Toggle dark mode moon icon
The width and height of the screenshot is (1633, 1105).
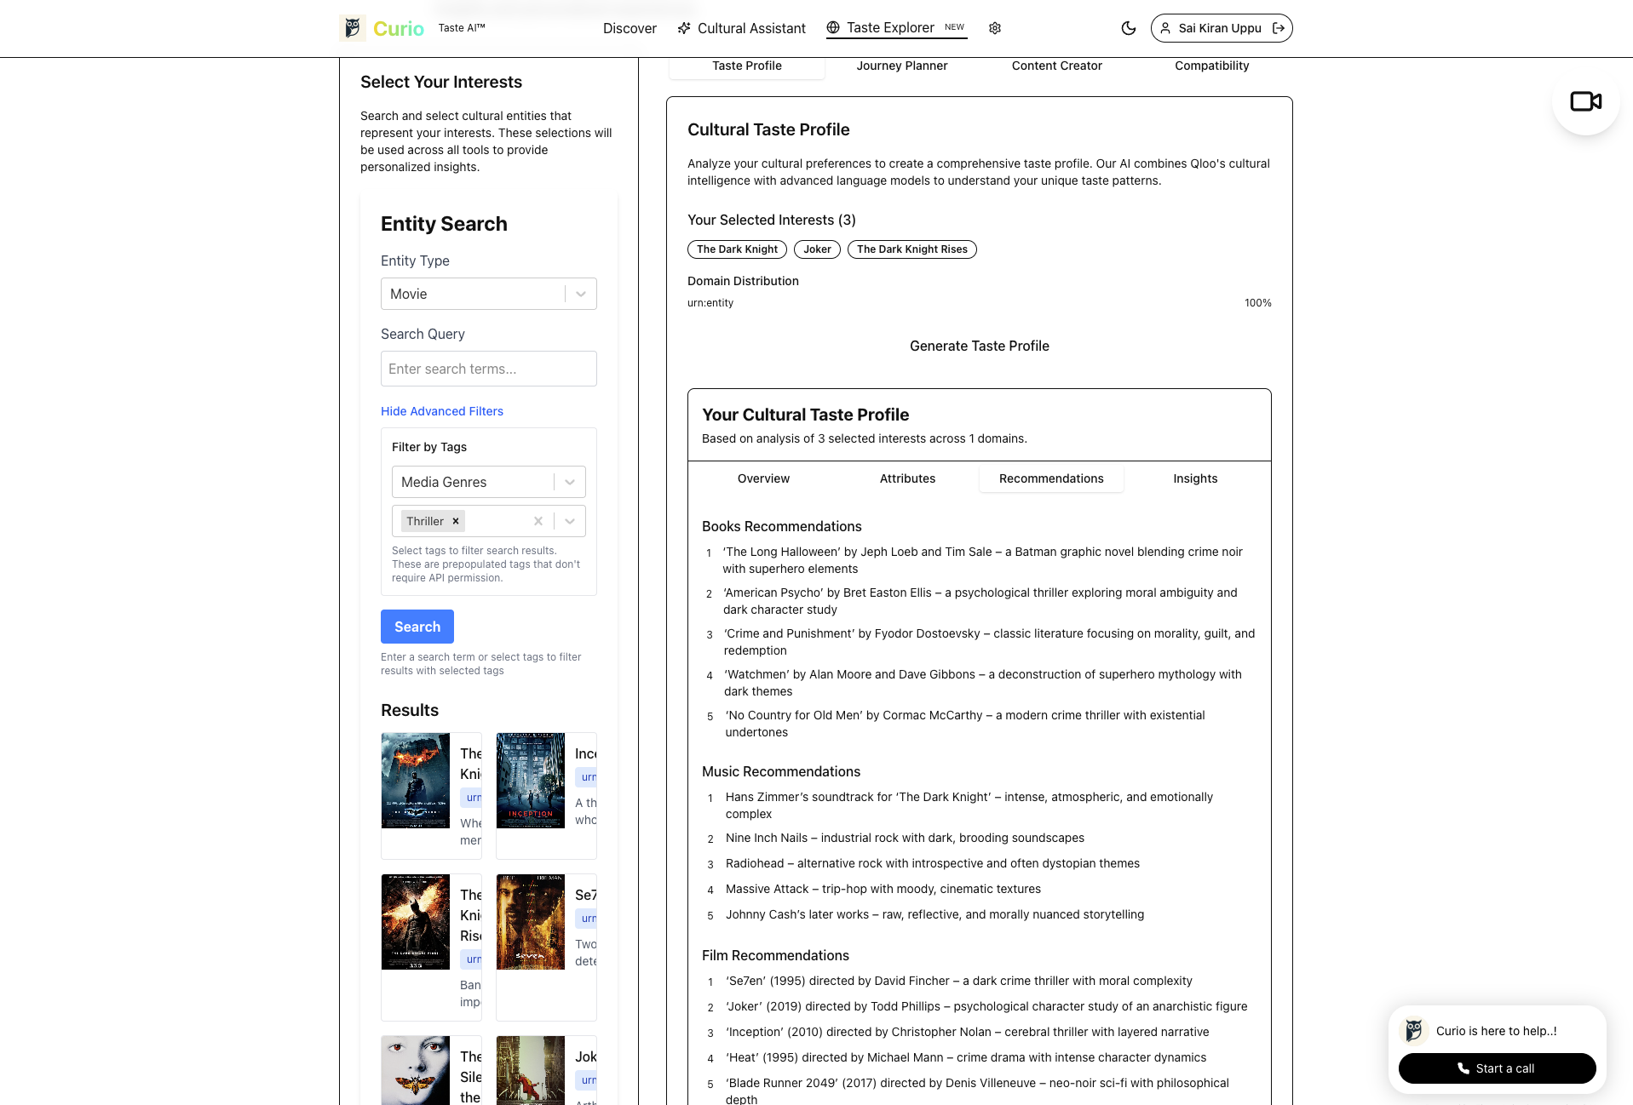pos(1129,28)
